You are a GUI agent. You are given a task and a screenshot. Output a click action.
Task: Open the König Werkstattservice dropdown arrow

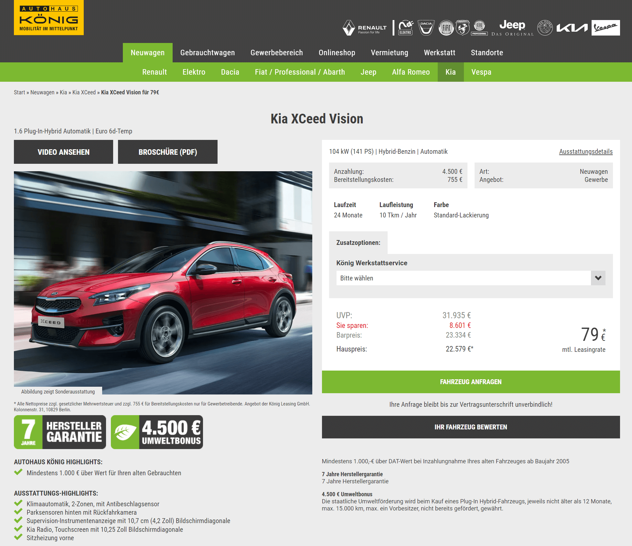(598, 278)
